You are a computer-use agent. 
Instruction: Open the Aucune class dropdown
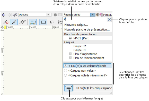point(34,15)
